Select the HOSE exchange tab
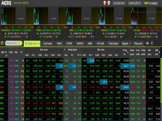The width and height of the screenshot is (162, 121). coord(69,43)
